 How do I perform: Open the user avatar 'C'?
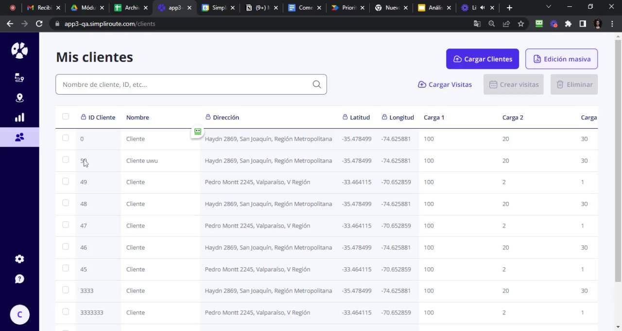point(19,314)
